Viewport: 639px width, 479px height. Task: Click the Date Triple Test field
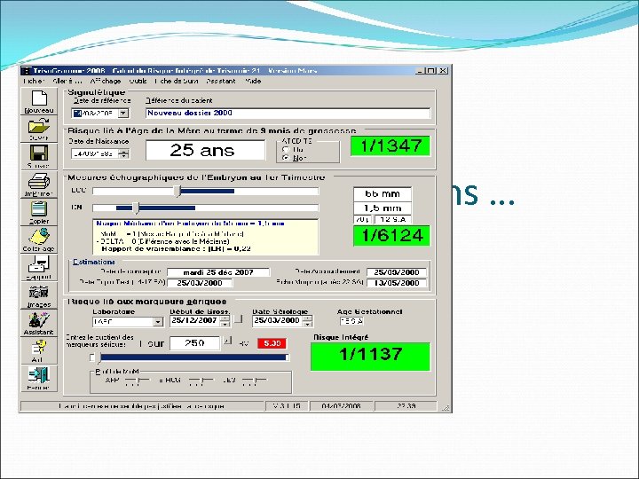pos(200,283)
